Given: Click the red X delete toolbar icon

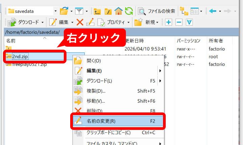Looking at the screenshot, I should click(80, 22).
